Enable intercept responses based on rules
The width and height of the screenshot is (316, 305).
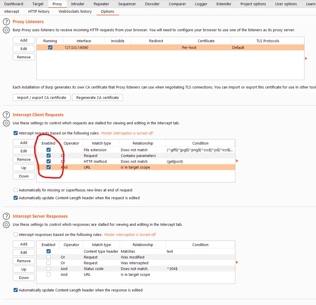click(16, 234)
